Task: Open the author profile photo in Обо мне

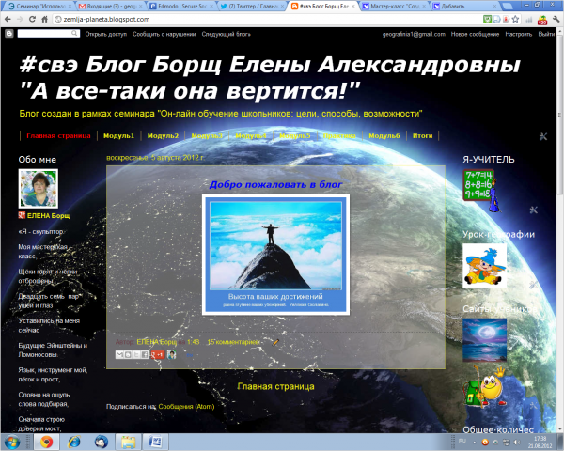Action: tap(39, 189)
